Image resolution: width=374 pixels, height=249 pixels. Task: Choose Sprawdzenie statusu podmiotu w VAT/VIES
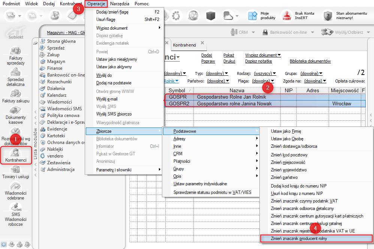212,192
